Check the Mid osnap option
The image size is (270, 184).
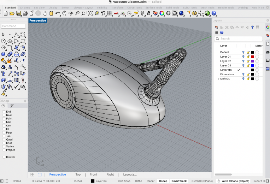pyautogui.click(x=4, y=122)
